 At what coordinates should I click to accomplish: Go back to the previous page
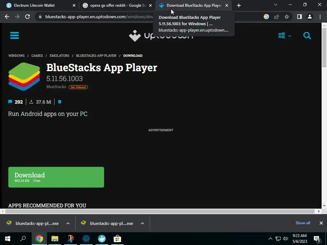[7, 17]
